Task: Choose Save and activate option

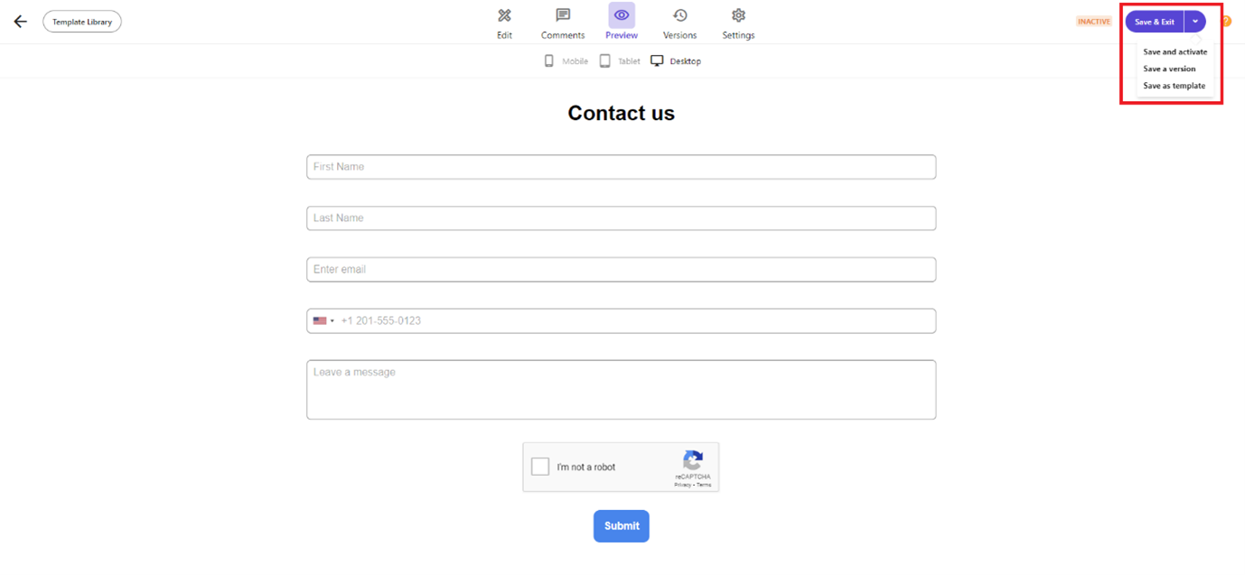Action: (x=1175, y=52)
